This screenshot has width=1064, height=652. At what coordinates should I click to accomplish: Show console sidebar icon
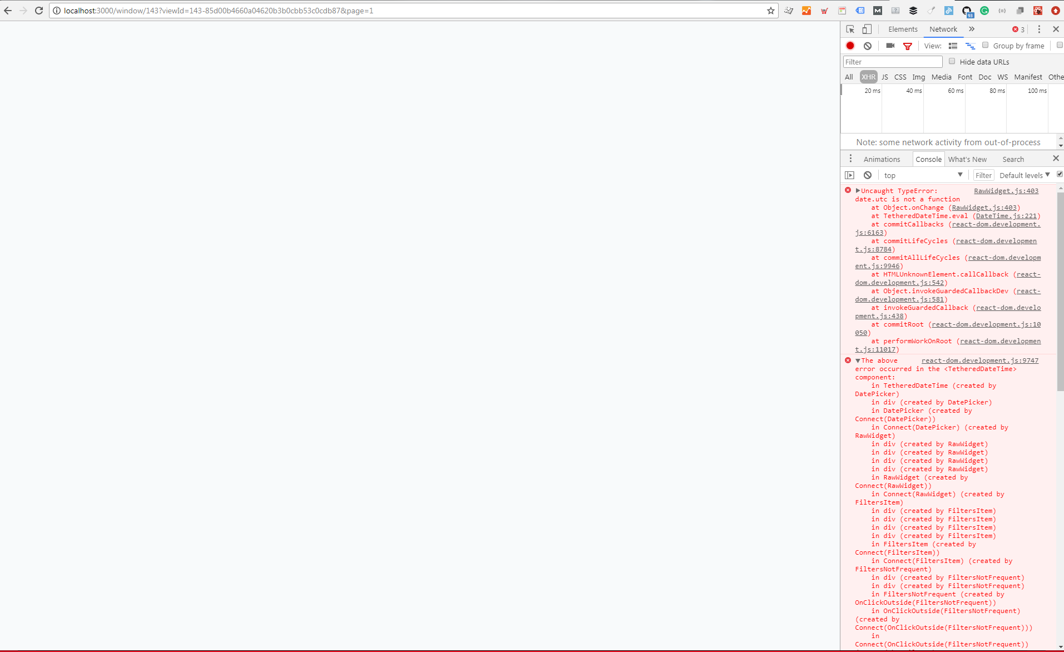(850, 175)
